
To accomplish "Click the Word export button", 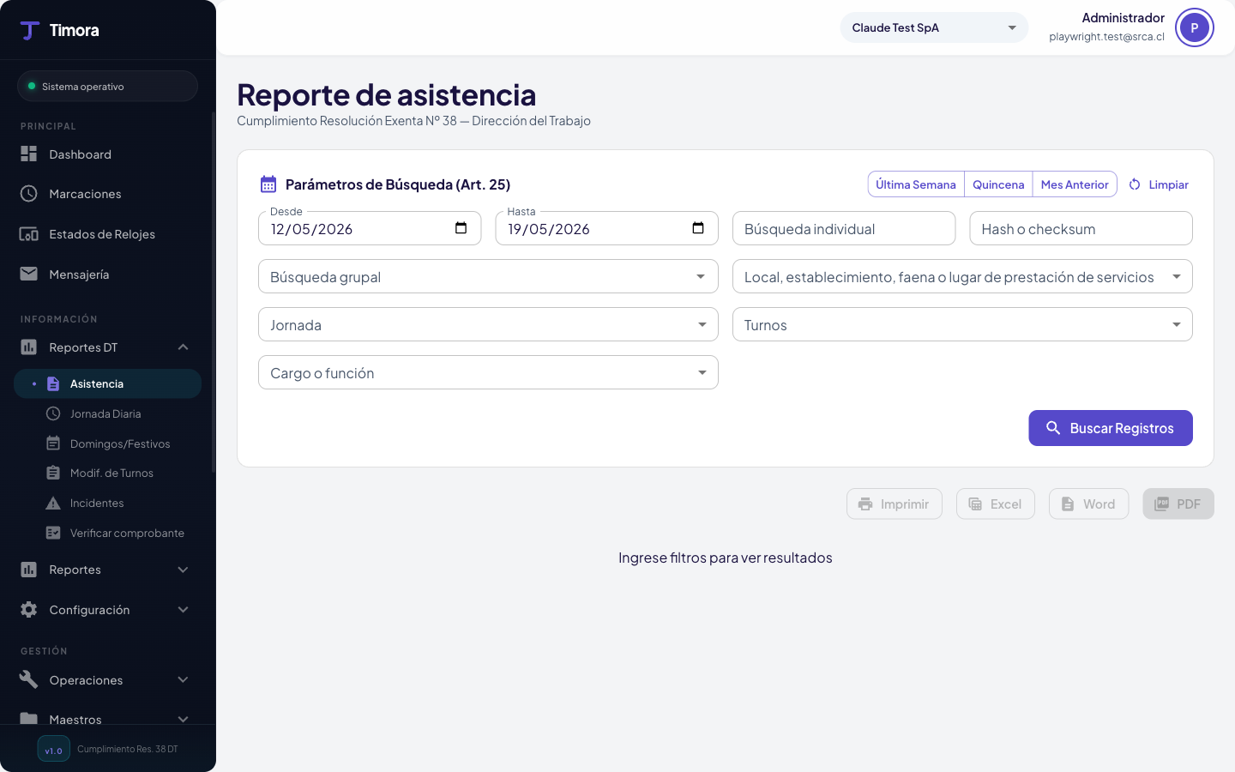I will (1089, 504).
